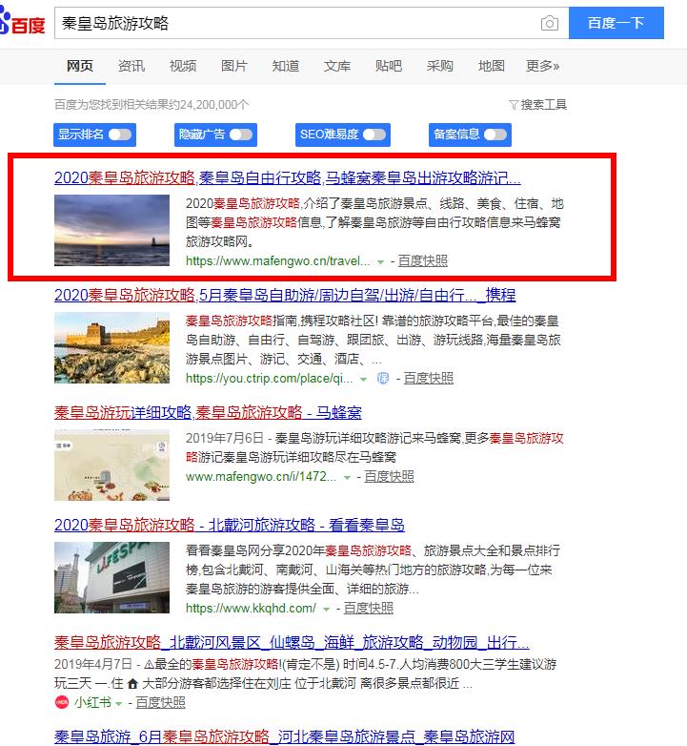Click the Xiaohongshu red source icon

(x=62, y=702)
